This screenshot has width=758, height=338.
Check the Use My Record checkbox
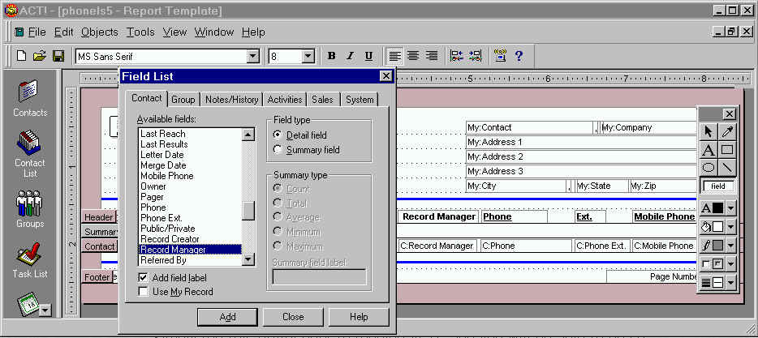[x=143, y=292]
